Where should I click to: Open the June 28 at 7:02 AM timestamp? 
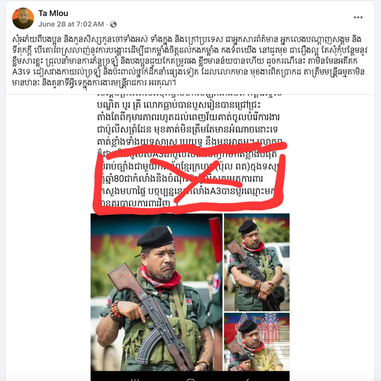point(71,24)
